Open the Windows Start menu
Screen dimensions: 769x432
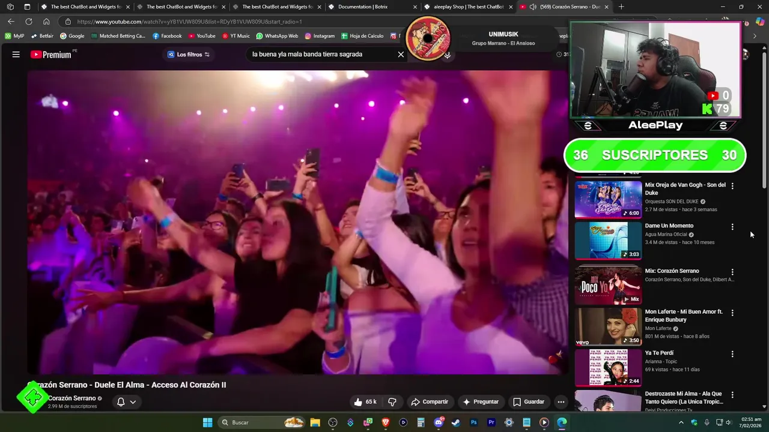click(207, 422)
